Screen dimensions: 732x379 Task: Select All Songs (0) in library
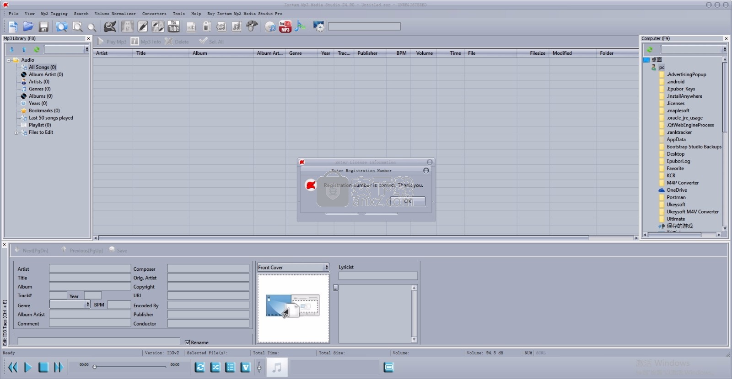coord(43,67)
